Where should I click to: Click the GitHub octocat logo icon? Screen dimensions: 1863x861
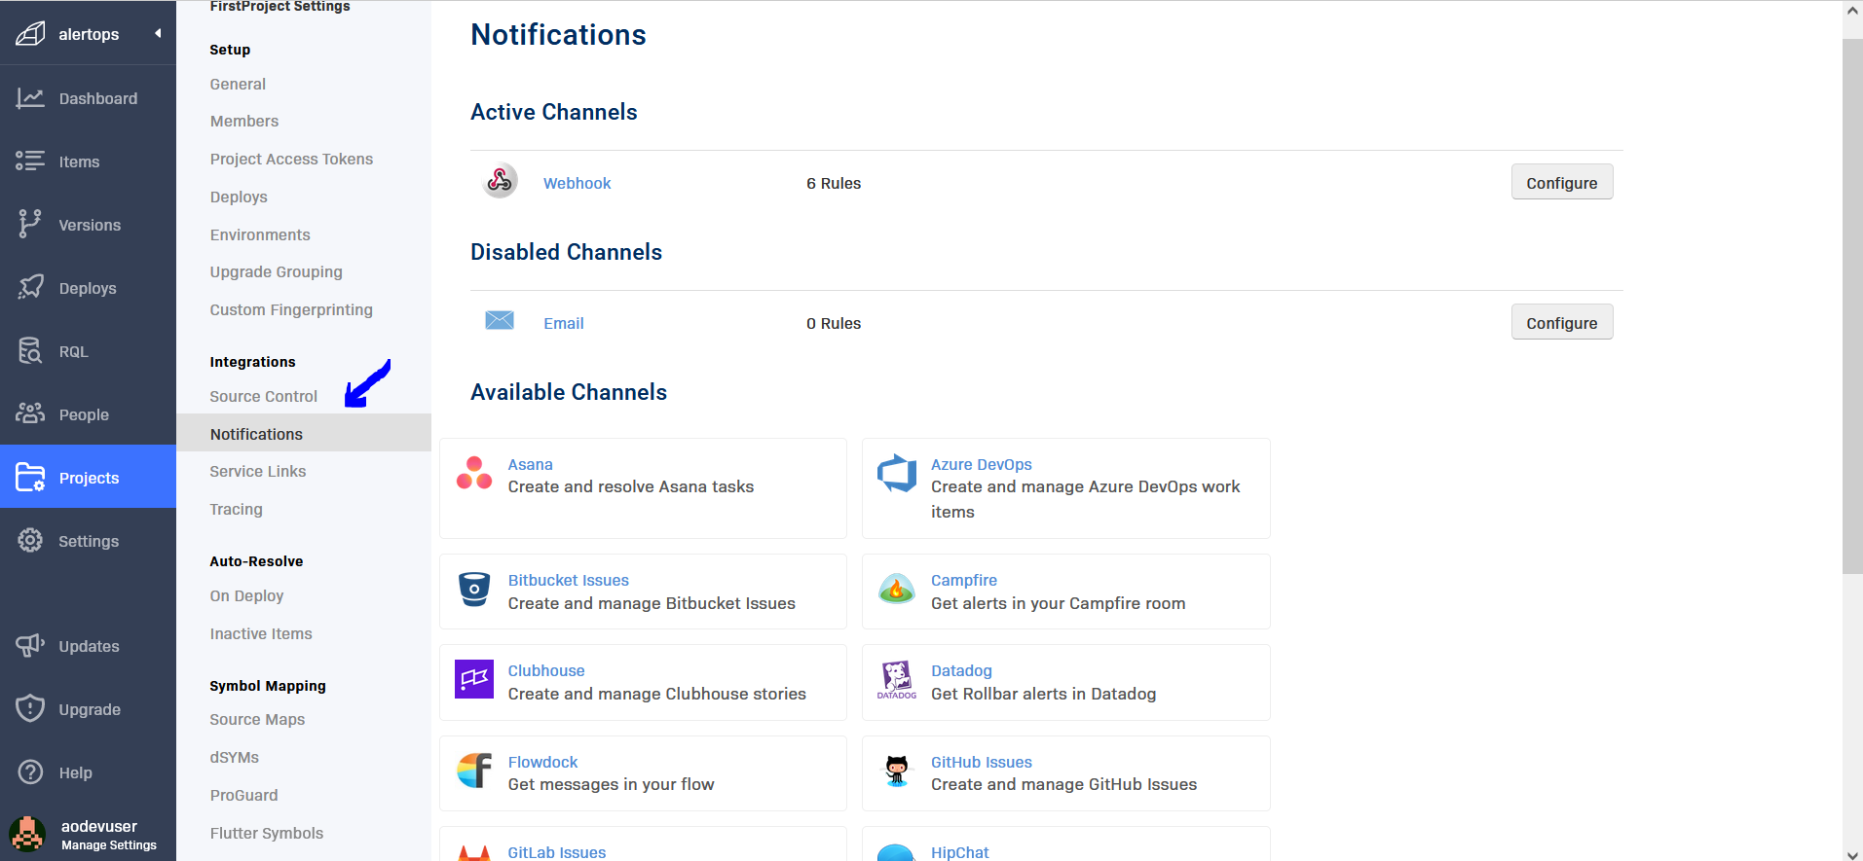[897, 771]
